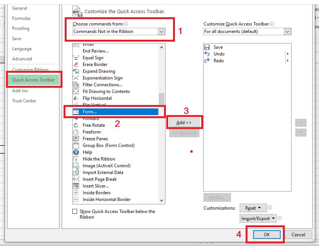
Task: Click the Inside Horizontal Border icon
Action: click(x=76, y=199)
